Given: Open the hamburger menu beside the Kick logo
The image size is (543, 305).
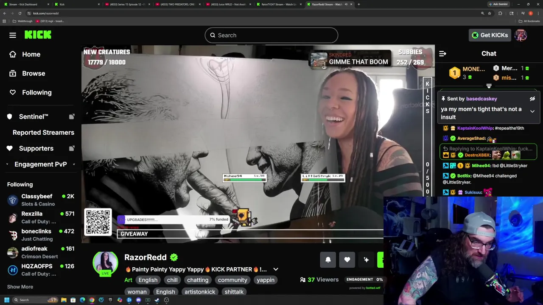Looking at the screenshot, I should 13,35.
